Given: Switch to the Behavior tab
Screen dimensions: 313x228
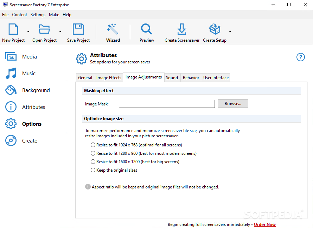Looking at the screenshot, I should click(191, 78).
